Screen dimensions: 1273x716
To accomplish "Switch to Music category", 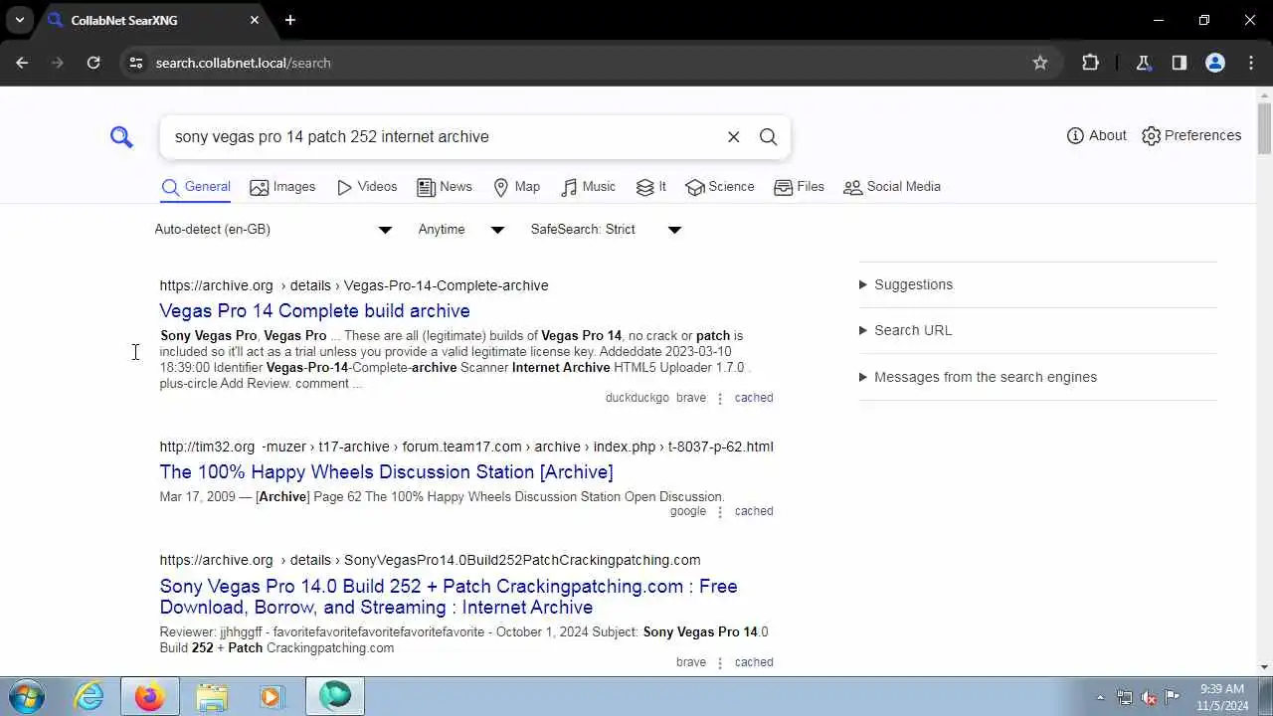I will pos(589,187).
